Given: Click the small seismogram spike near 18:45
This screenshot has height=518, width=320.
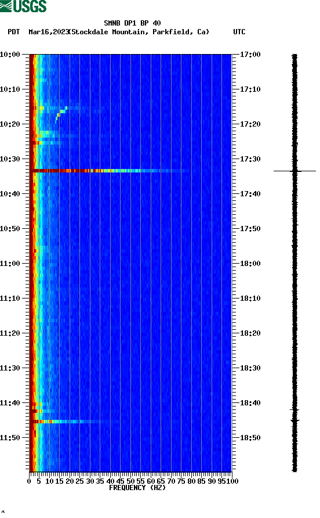Looking at the screenshot, I should tap(294, 420).
